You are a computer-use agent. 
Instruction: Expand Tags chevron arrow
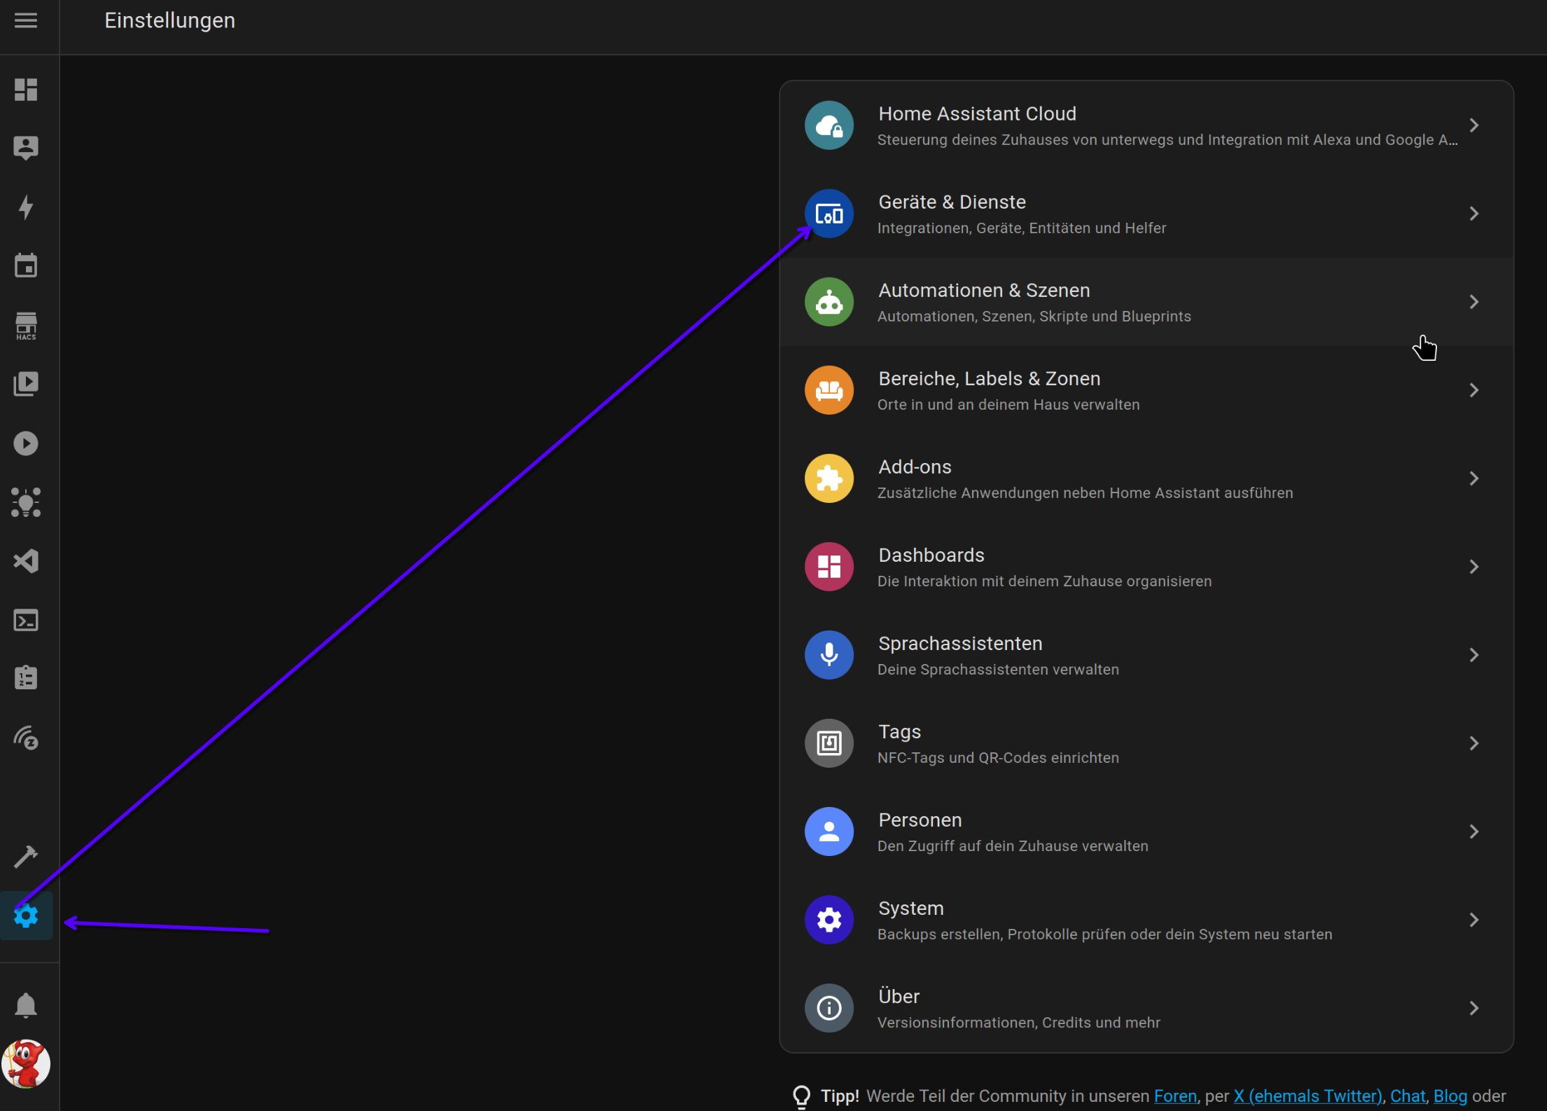coord(1474,743)
